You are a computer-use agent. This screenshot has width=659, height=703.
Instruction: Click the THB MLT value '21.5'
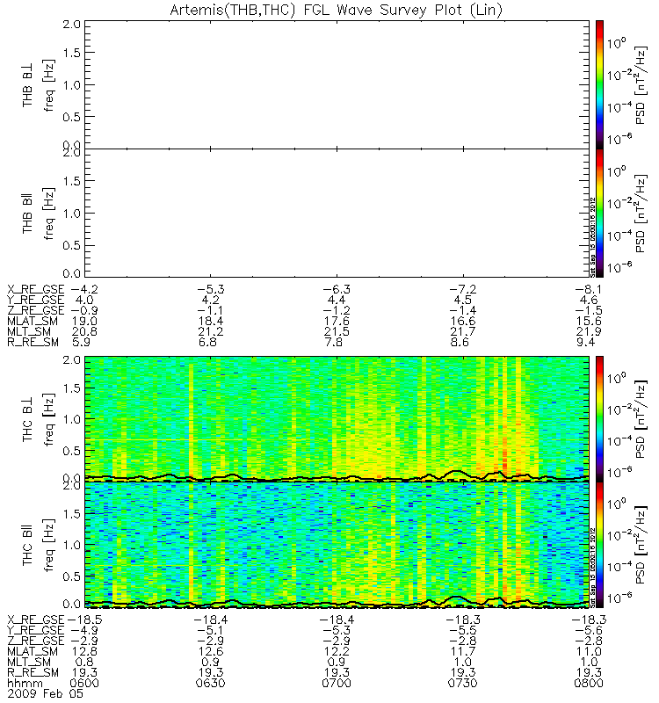(337, 332)
